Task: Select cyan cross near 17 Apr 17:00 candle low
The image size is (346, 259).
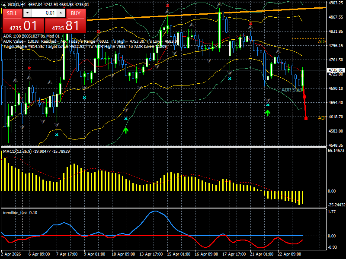Action: (230, 79)
